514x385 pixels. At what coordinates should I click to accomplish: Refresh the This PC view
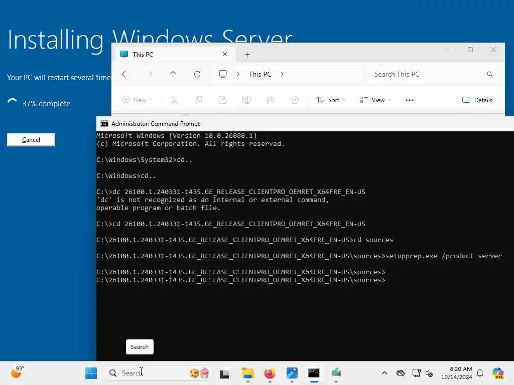coord(197,74)
